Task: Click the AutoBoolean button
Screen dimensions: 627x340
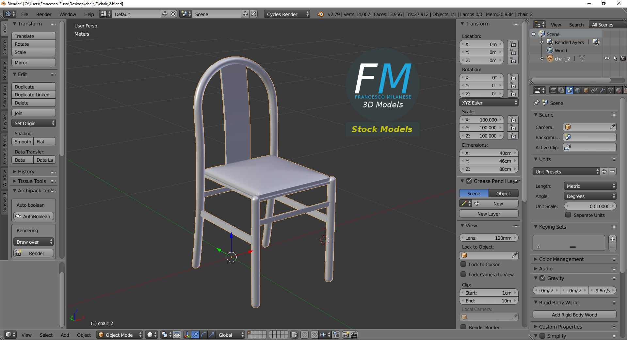Action: (34, 216)
